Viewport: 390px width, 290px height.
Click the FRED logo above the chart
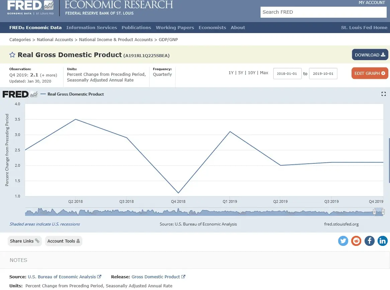point(20,94)
